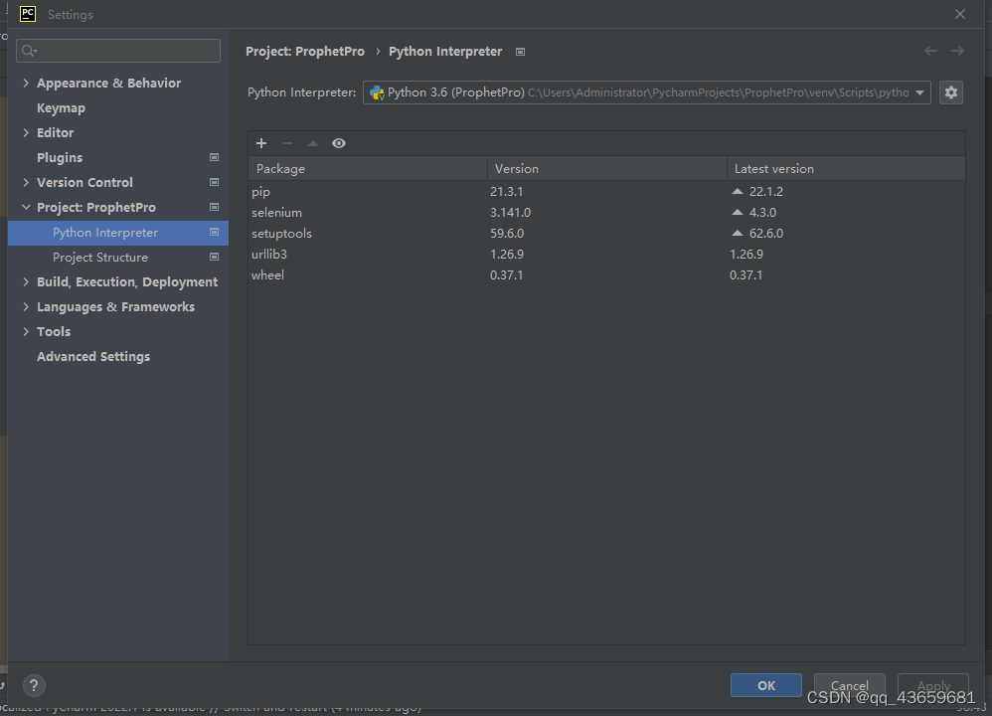Sort by Package column header
Viewport: 992px width, 716px height.
tap(368, 168)
